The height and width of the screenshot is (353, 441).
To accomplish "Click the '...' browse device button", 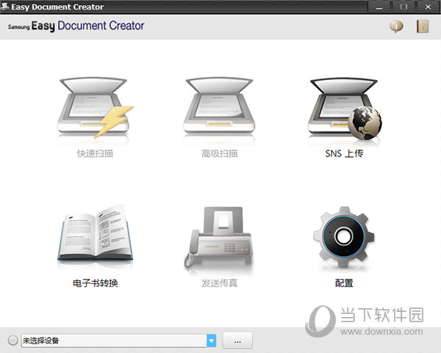I will pyautogui.click(x=237, y=341).
